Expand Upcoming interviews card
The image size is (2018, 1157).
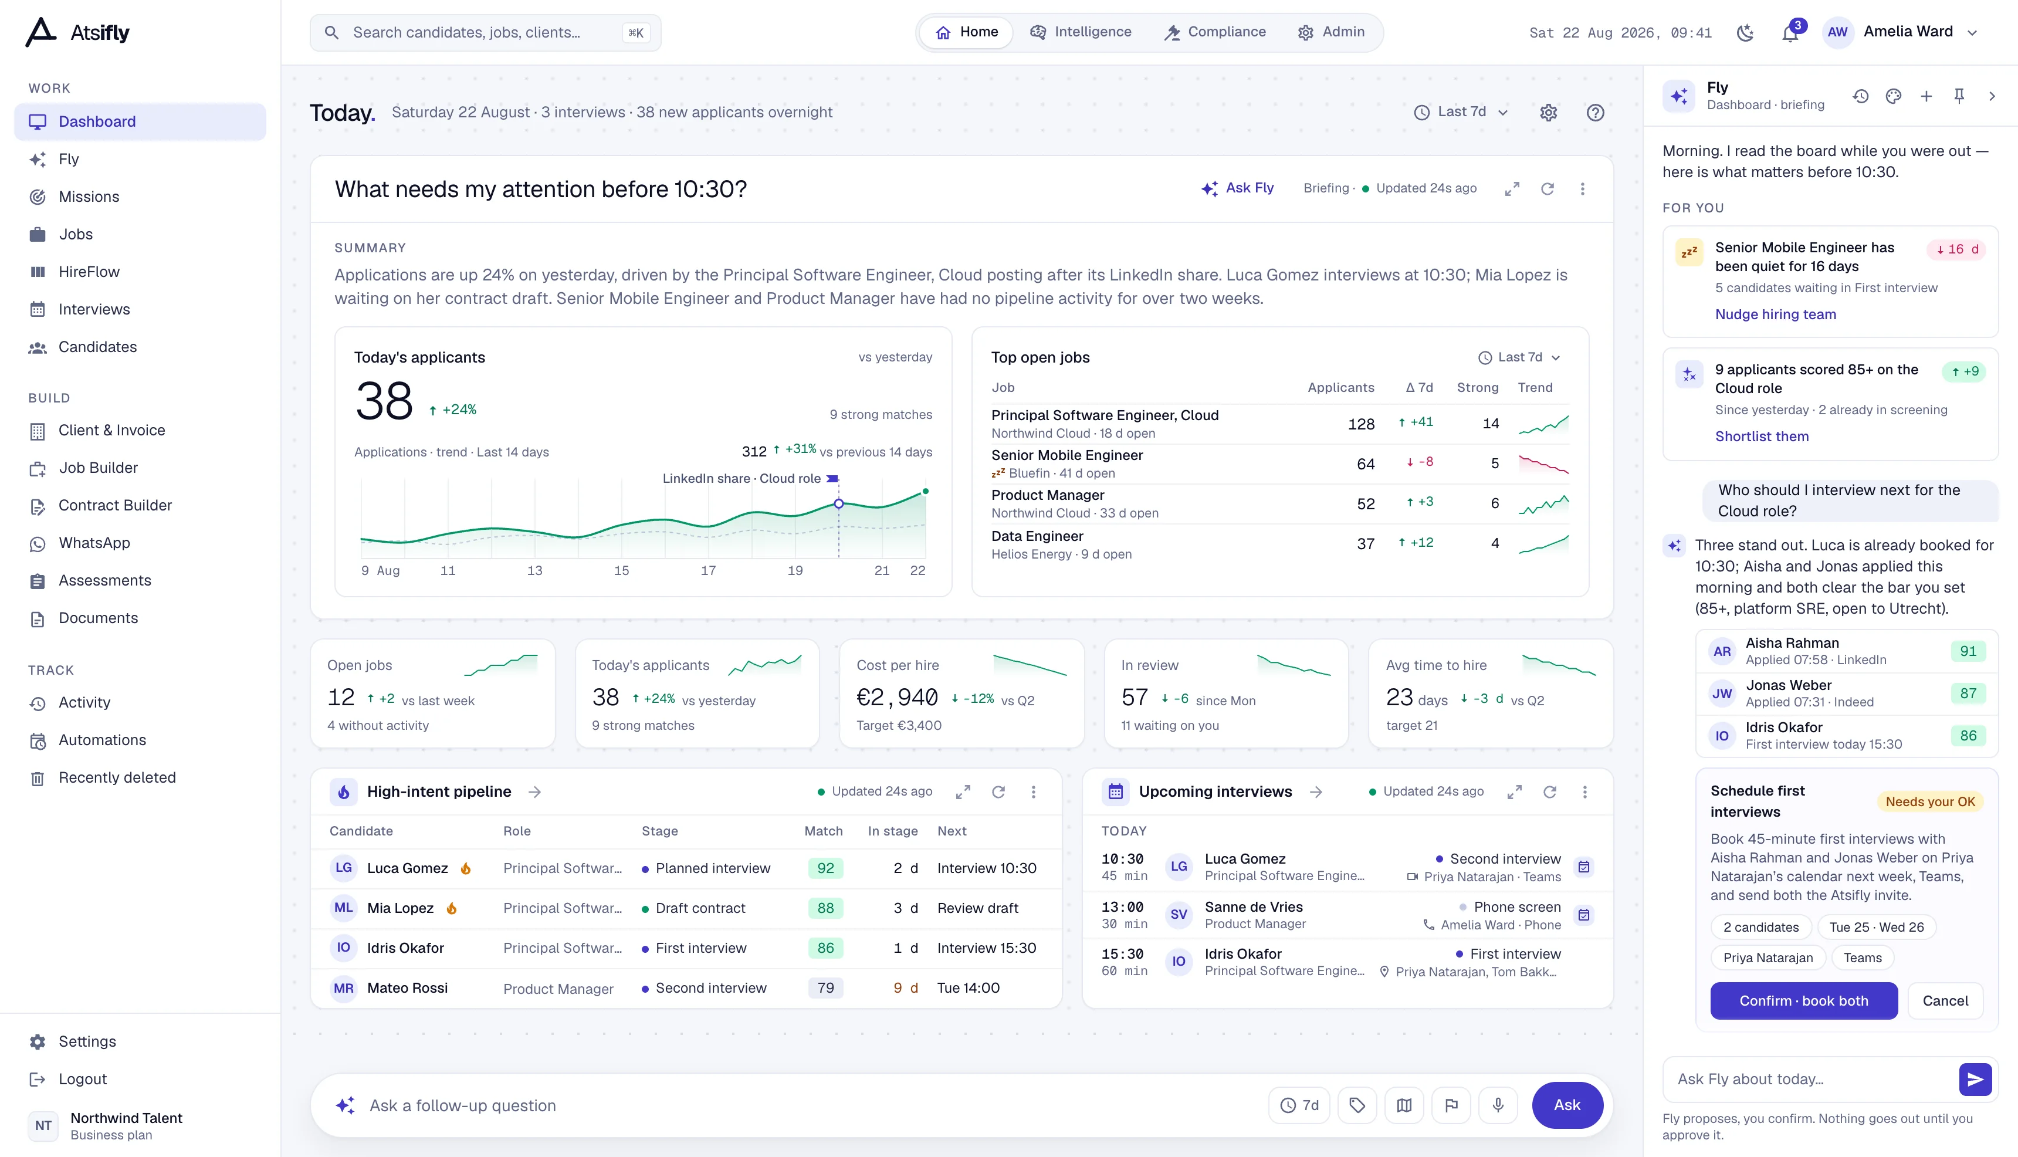(1514, 792)
